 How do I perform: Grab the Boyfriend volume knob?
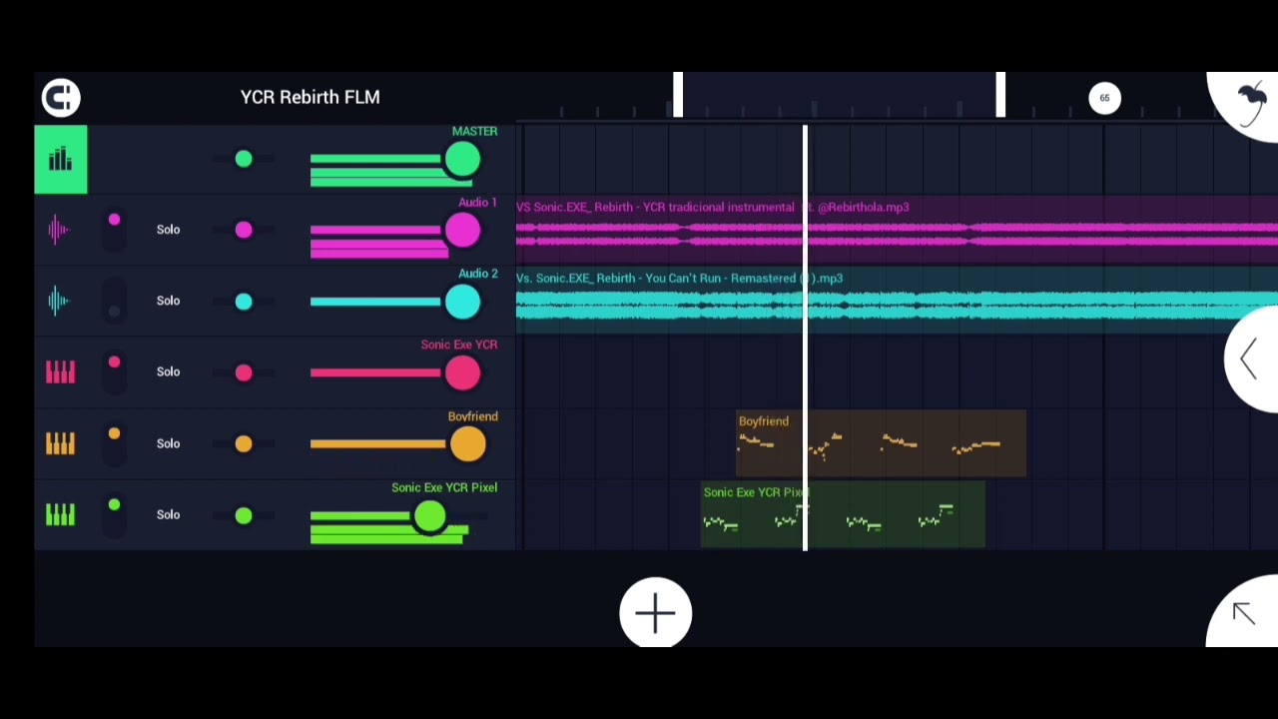click(x=467, y=444)
